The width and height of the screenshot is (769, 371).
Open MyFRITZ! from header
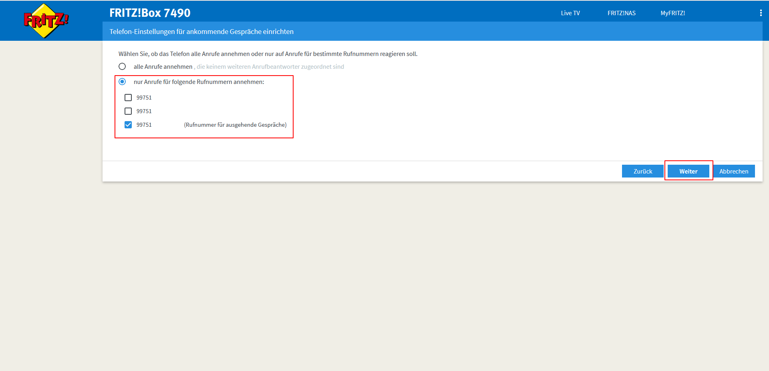point(673,13)
